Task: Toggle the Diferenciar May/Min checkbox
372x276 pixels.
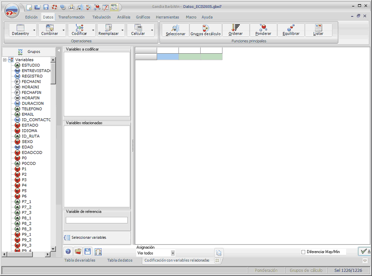Action: click(303, 252)
